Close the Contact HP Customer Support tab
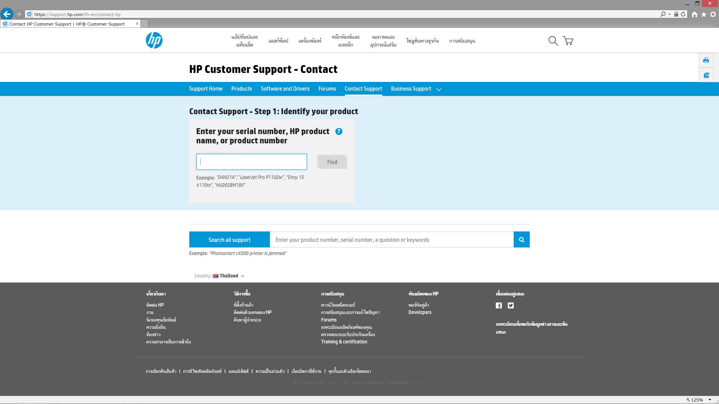Image resolution: width=719 pixels, height=404 pixels. 137,24
